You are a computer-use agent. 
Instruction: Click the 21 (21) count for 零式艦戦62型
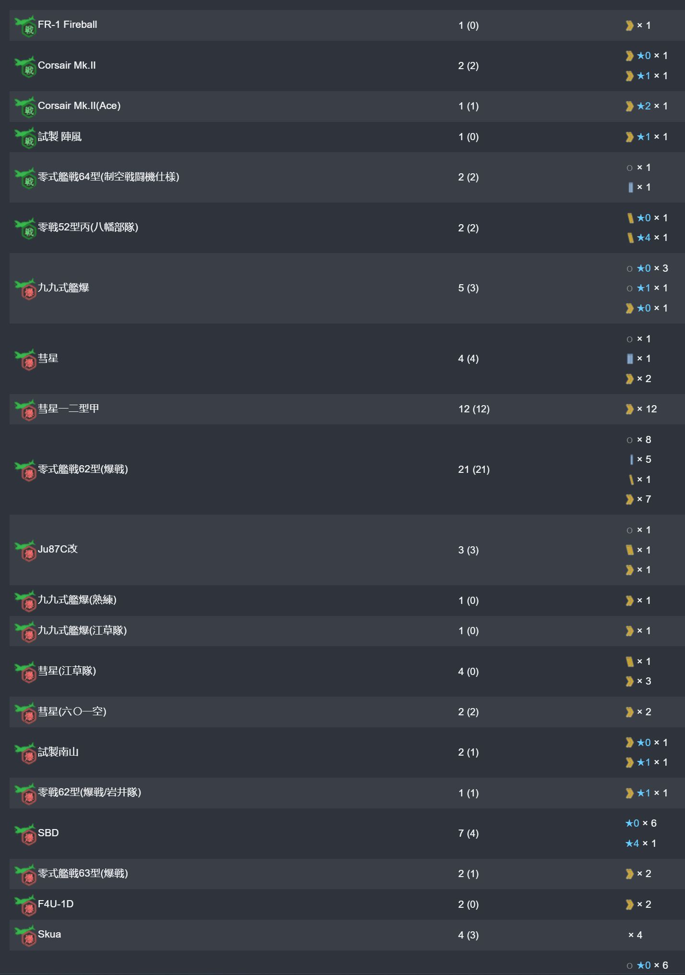click(x=473, y=469)
